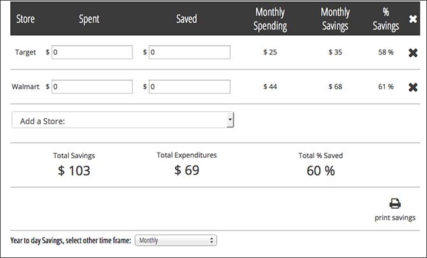The image size is (427, 258).
Task: Click the print savings link
Action: pyautogui.click(x=395, y=218)
